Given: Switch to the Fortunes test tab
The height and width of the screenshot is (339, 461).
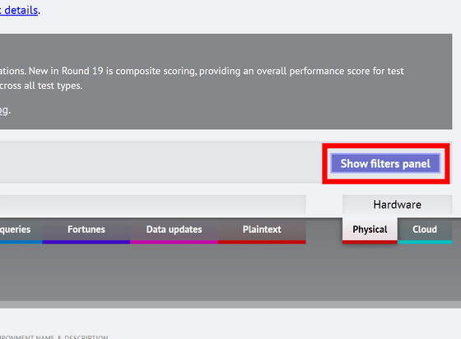Looking at the screenshot, I should [x=86, y=231].
